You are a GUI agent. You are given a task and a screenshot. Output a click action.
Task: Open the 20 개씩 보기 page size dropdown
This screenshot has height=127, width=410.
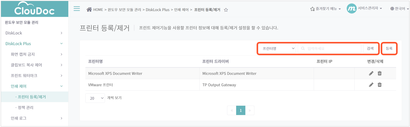click(x=95, y=98)
